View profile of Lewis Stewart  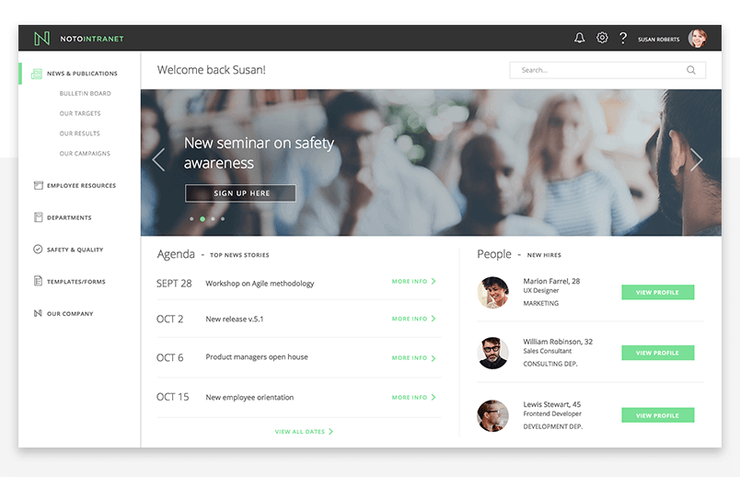(658, 415)
